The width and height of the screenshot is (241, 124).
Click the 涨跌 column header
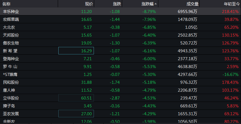point(116,4)
